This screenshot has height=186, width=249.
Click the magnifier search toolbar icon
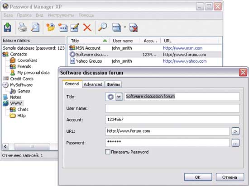point(103,27)
